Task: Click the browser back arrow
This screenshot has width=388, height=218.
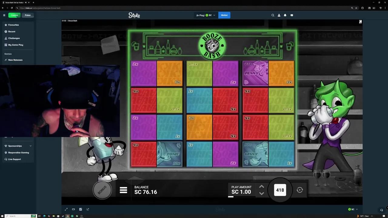Action: pos(3,8)
